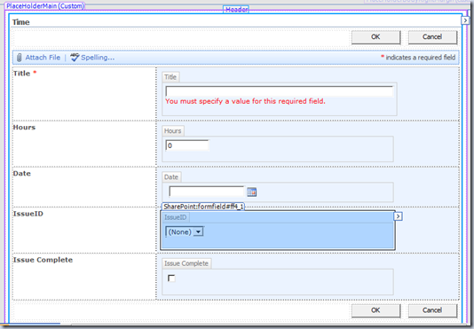This screenshot has width=474, height=329.
Task: Click the top OK button
Action: pyautogui.click(x=375, y=37)
